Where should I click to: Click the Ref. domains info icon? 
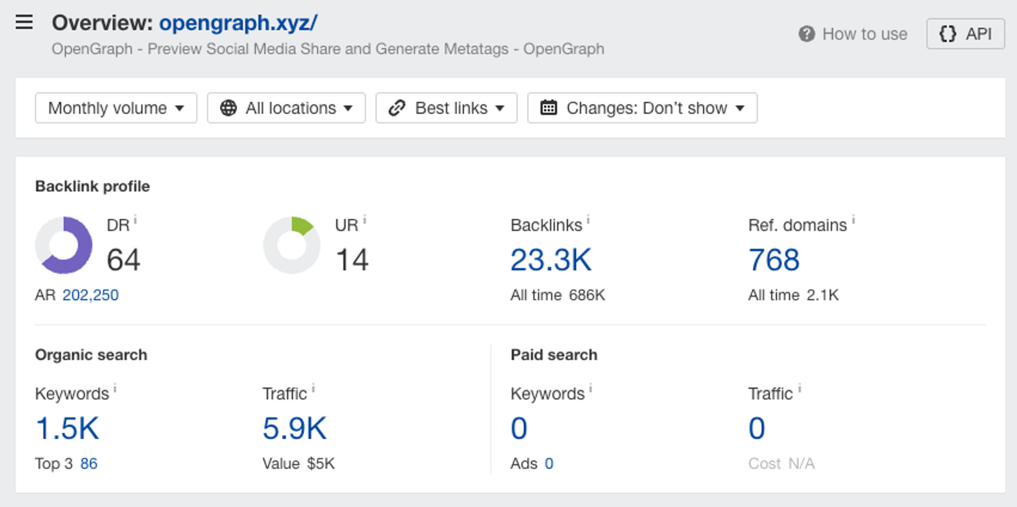(x=853, y=220)
